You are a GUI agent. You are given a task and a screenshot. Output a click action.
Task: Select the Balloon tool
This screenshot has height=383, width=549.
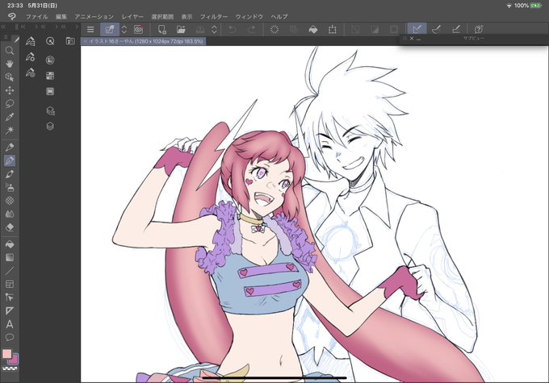(x=10, y=338)
